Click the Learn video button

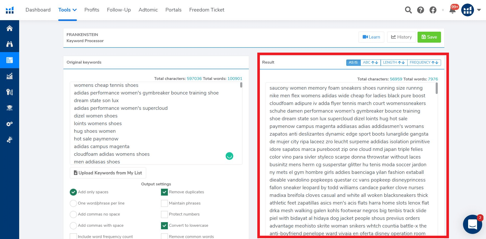(x=371, y=37)
